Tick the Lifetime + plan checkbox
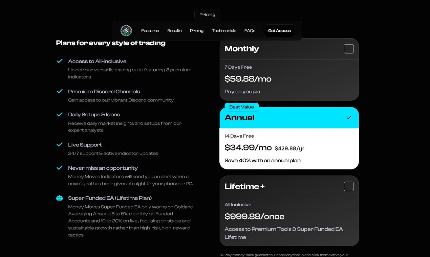The image size is (430, 257). tap(349, 186)
